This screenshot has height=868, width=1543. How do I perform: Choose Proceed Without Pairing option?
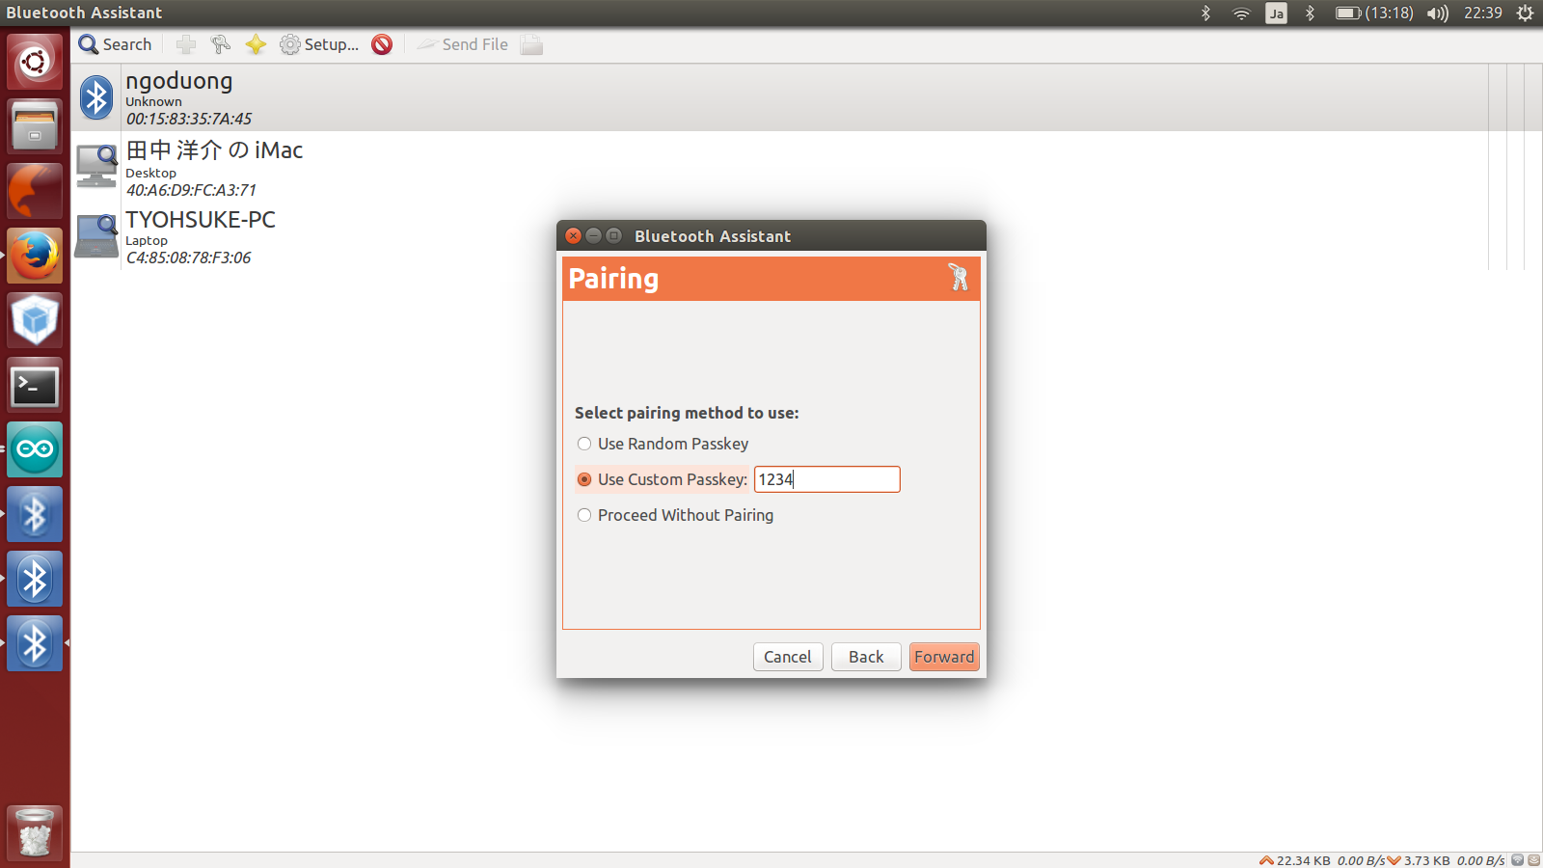(584, 515)
